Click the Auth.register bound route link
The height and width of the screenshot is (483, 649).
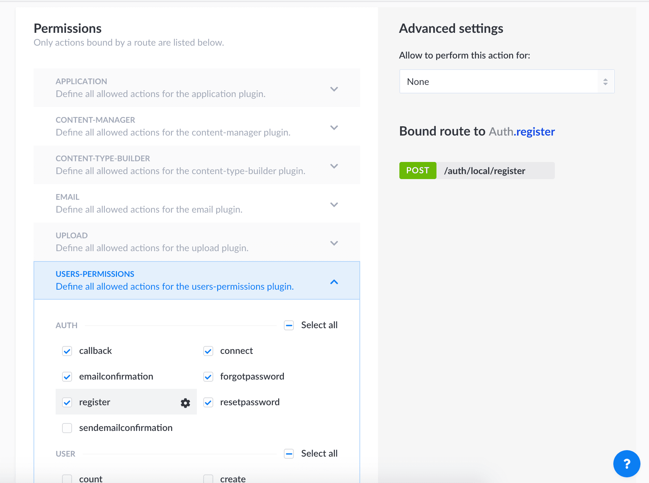pyautogui.click(x=522, y=132)
